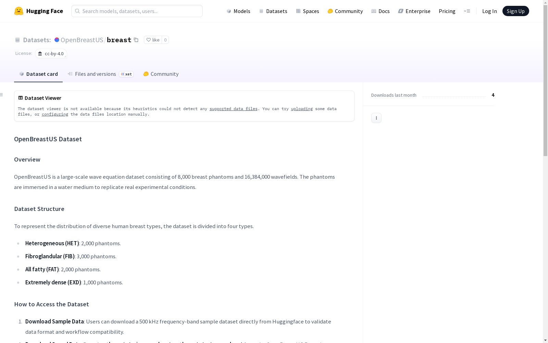The width and height of the screenshot is (548, 343).
Task: Go to the Pricing page
Action: point(447,11)
